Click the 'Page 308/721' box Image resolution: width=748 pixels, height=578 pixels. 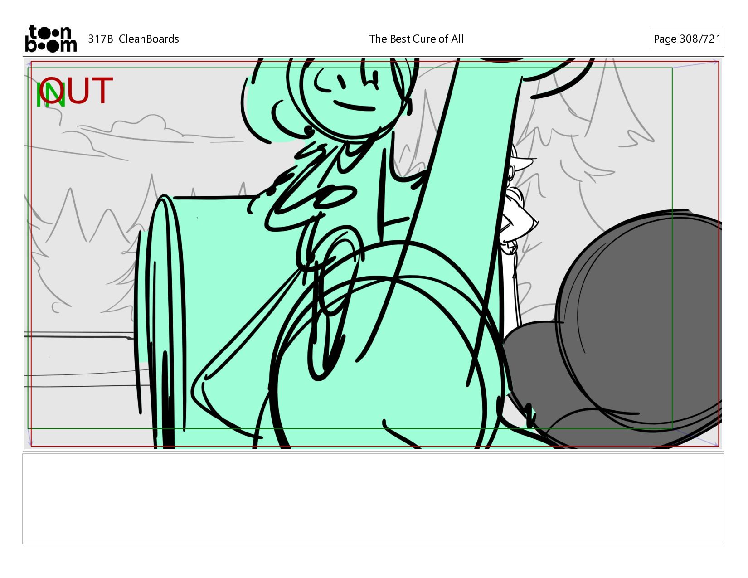[687, 39]
